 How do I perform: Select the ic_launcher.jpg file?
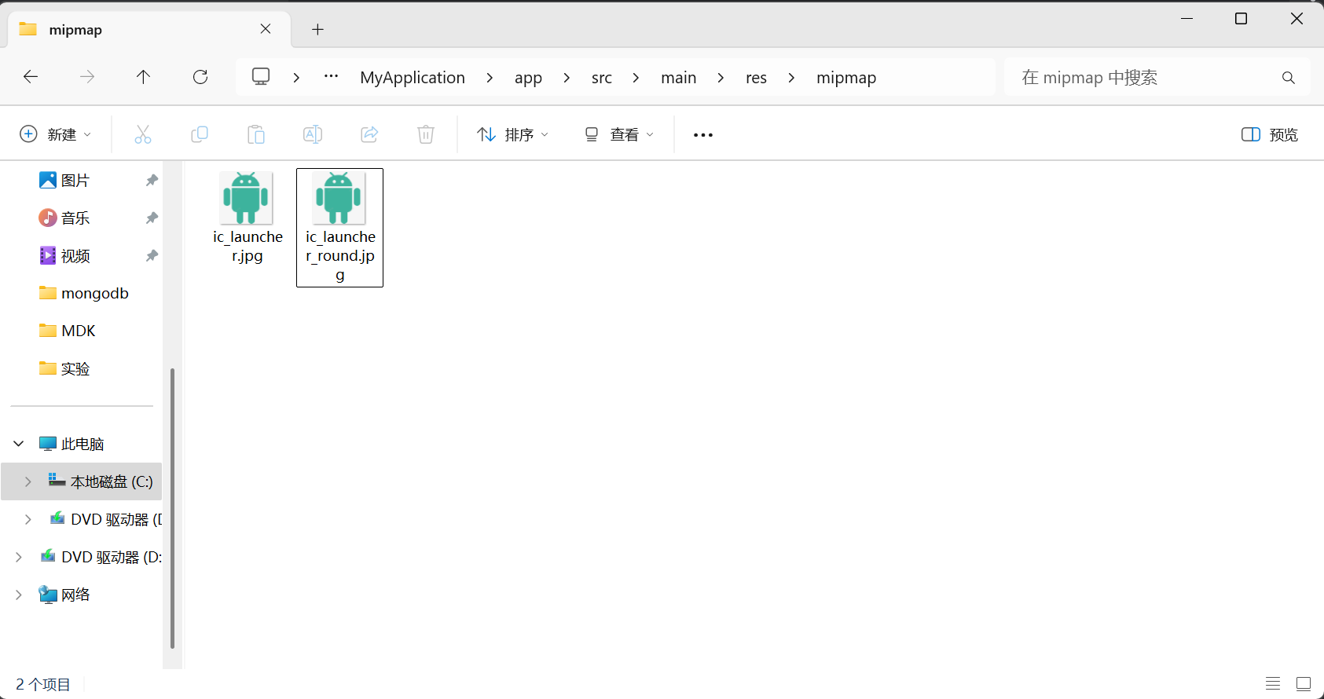248,218
